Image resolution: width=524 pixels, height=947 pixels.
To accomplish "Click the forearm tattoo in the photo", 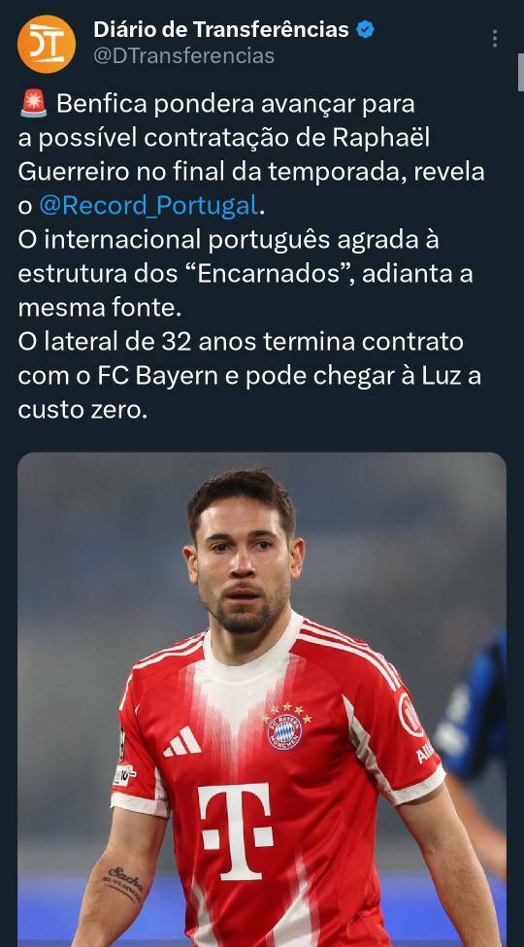I will point(125,884).
